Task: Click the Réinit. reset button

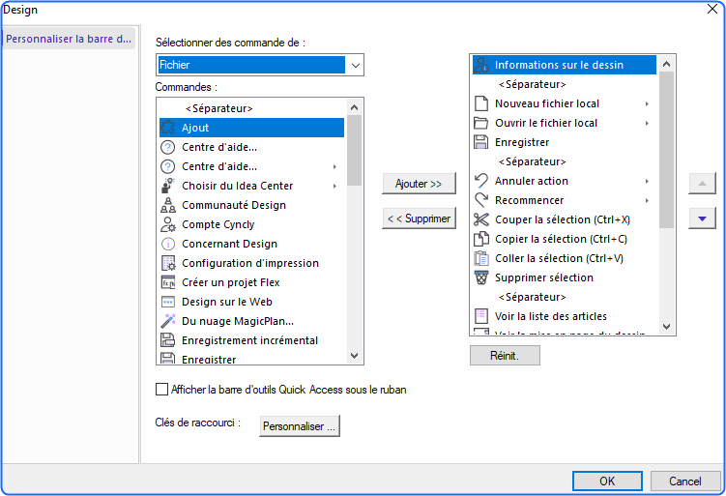Action: [505, 356]
